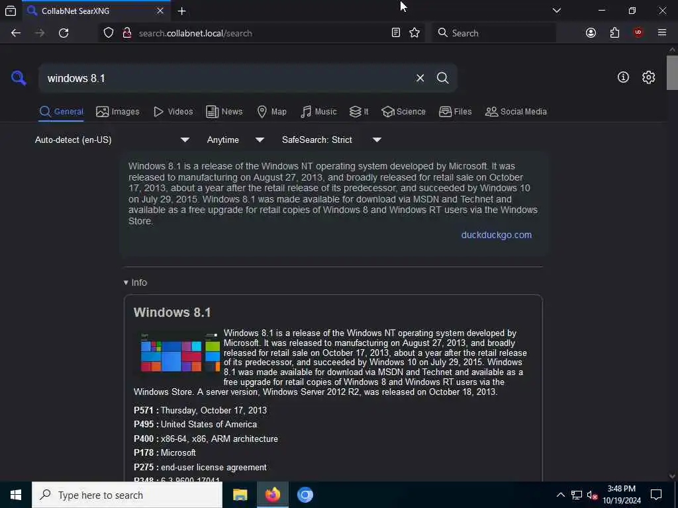Switch to the Map category tab
This screenshot has height=508, width=678.
(271, 111)
